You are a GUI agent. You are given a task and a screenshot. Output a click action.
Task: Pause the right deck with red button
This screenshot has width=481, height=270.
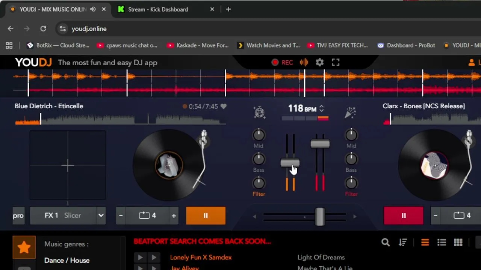pos(404,216)
